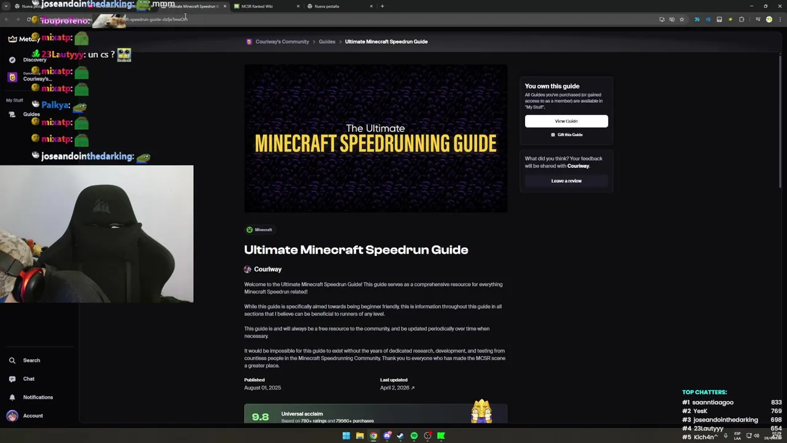Open the Couriway author profile link
This screenshot has width=787, height=443.
[x=263, y=269]
